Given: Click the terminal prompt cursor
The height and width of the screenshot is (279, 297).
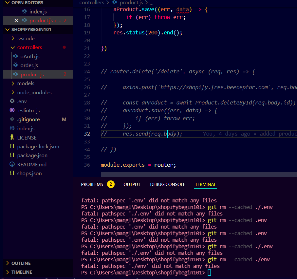Looking at the screenshot, I should pyautogui.click(x=209, y=272).
